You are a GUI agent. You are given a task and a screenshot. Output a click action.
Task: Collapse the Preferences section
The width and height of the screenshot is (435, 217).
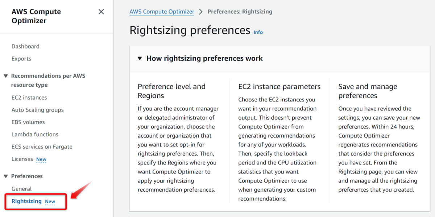[6, 176]
